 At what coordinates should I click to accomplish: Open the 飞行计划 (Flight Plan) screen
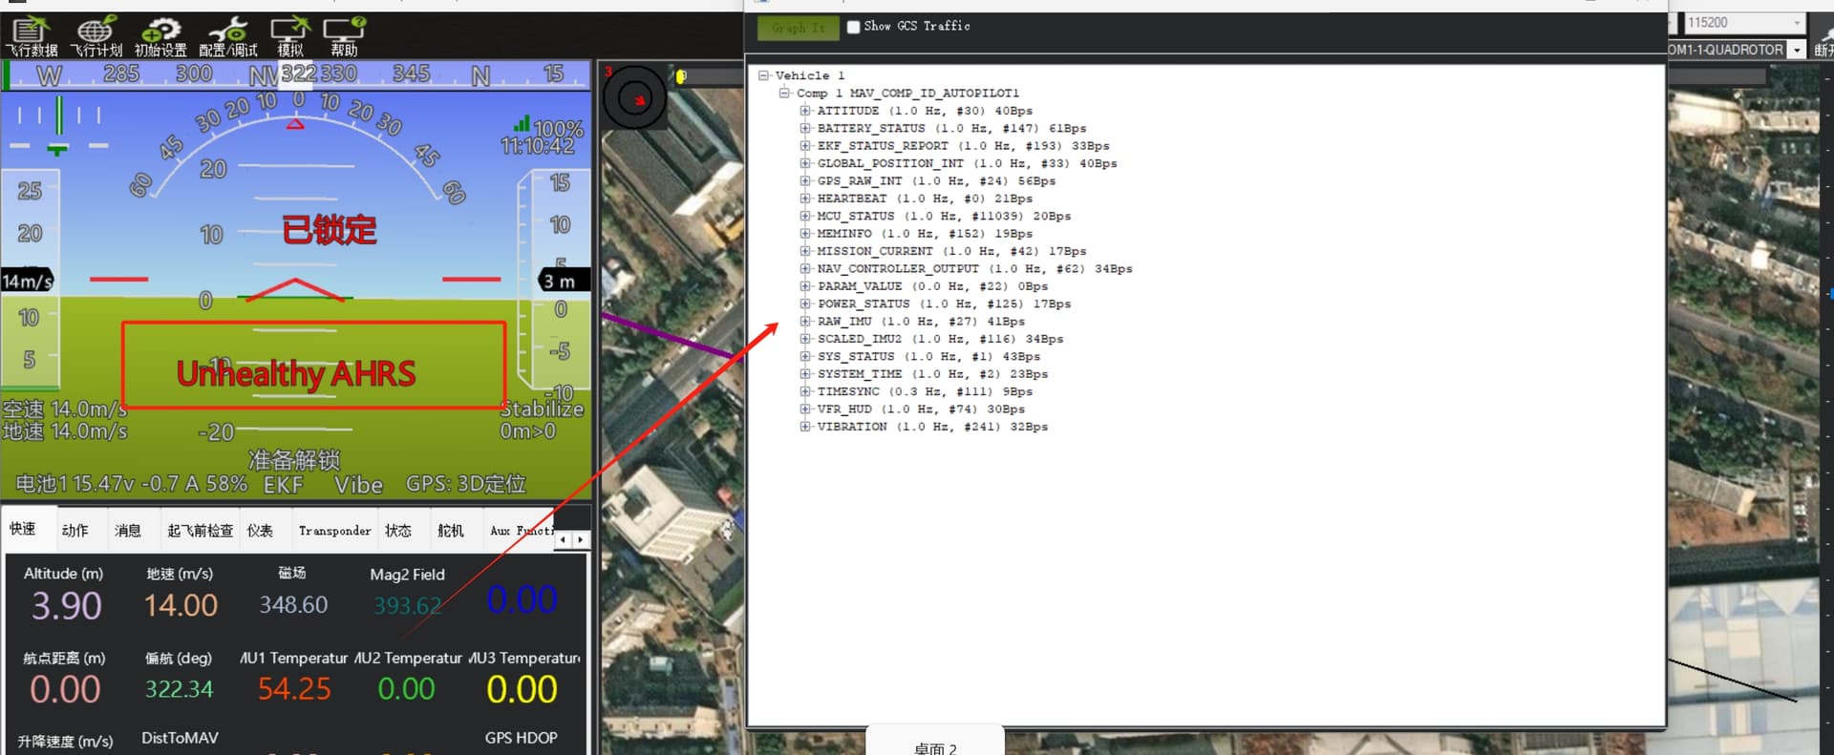[96, 37]
